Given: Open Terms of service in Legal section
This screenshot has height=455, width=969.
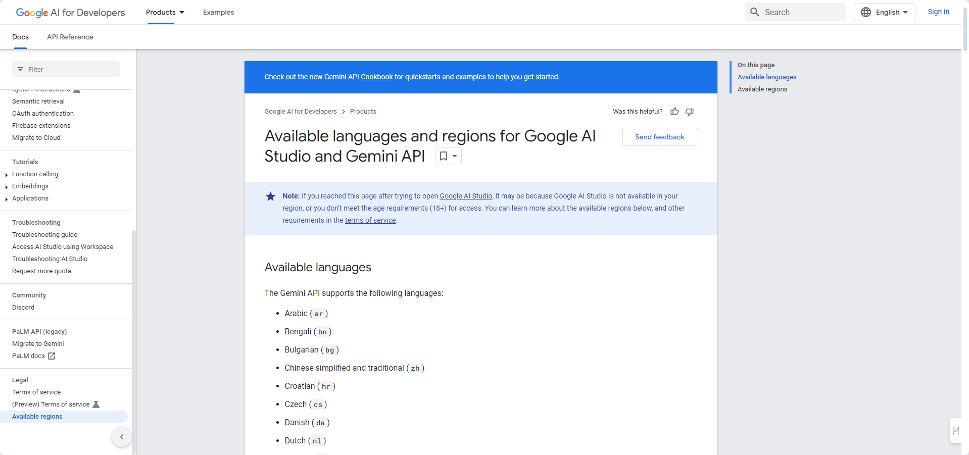Looking at the screenshot, I should pos(36,392).
